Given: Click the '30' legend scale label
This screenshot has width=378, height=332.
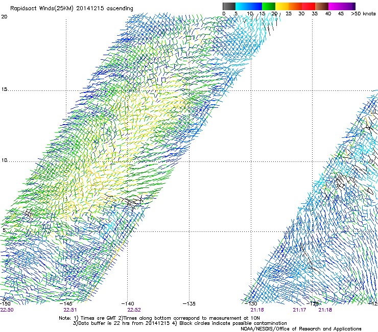Looking at the screenshot, I should coord(301,14).
